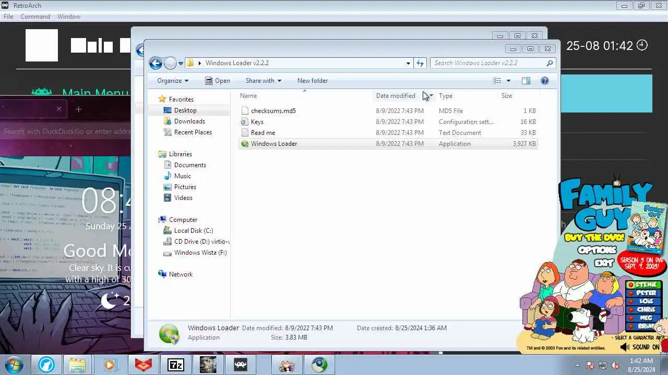The width and height of the screenshot is (668, 375).
Task: Create a New folder
Action: [313, 81]
